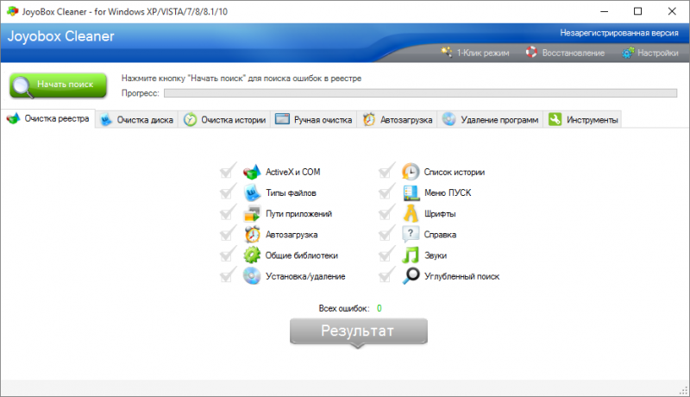Click the 1-Клик режим sparkle icon

click(446, 52)
